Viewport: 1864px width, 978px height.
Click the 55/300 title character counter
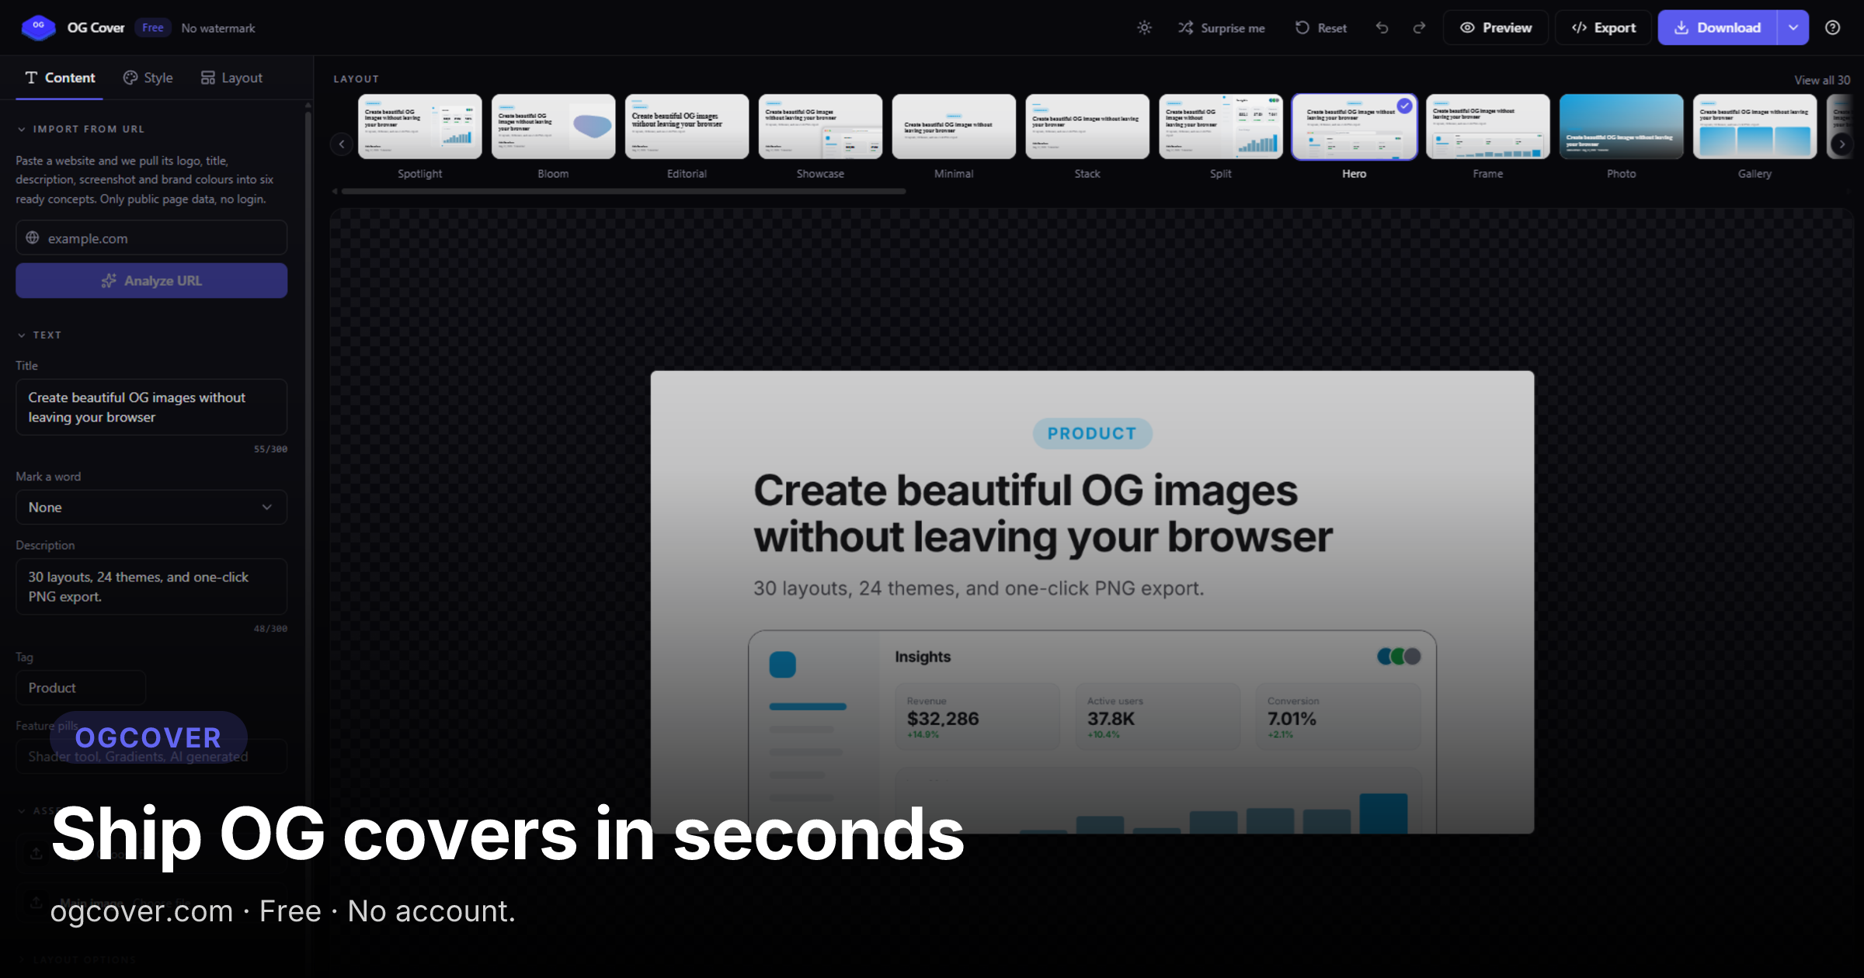point(270,449)
